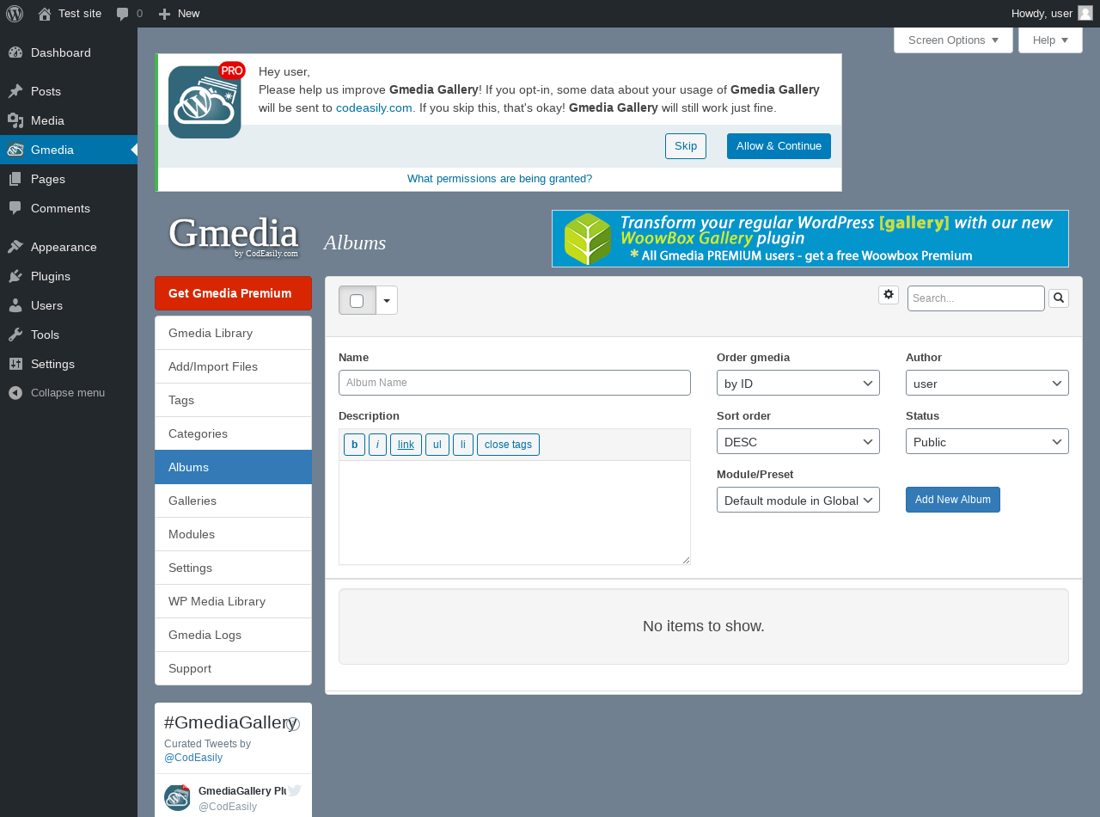
Task: Open Appearance brush menu item
Action: [69, 247]
